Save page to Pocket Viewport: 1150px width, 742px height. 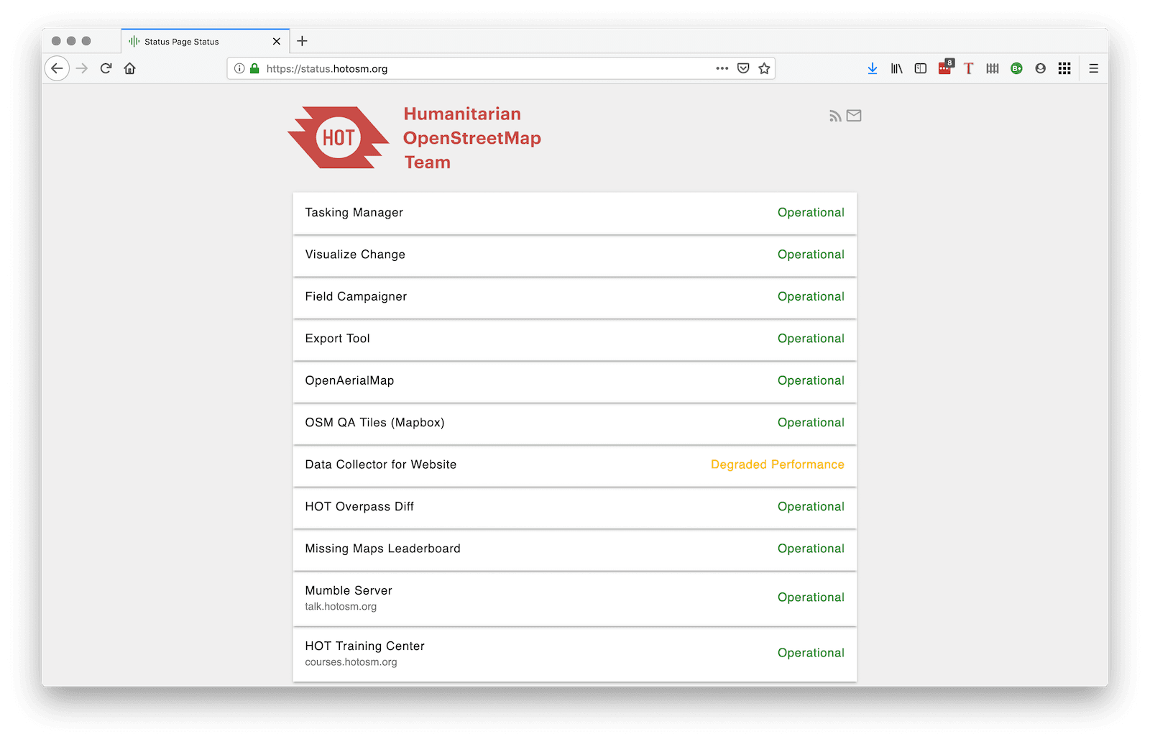point(743,68)
